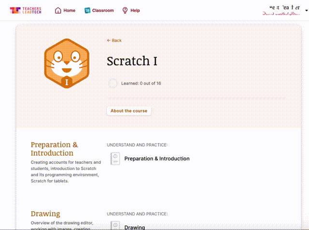
Task: Click the learned progress circle
Action: click(x=113, y=83)
